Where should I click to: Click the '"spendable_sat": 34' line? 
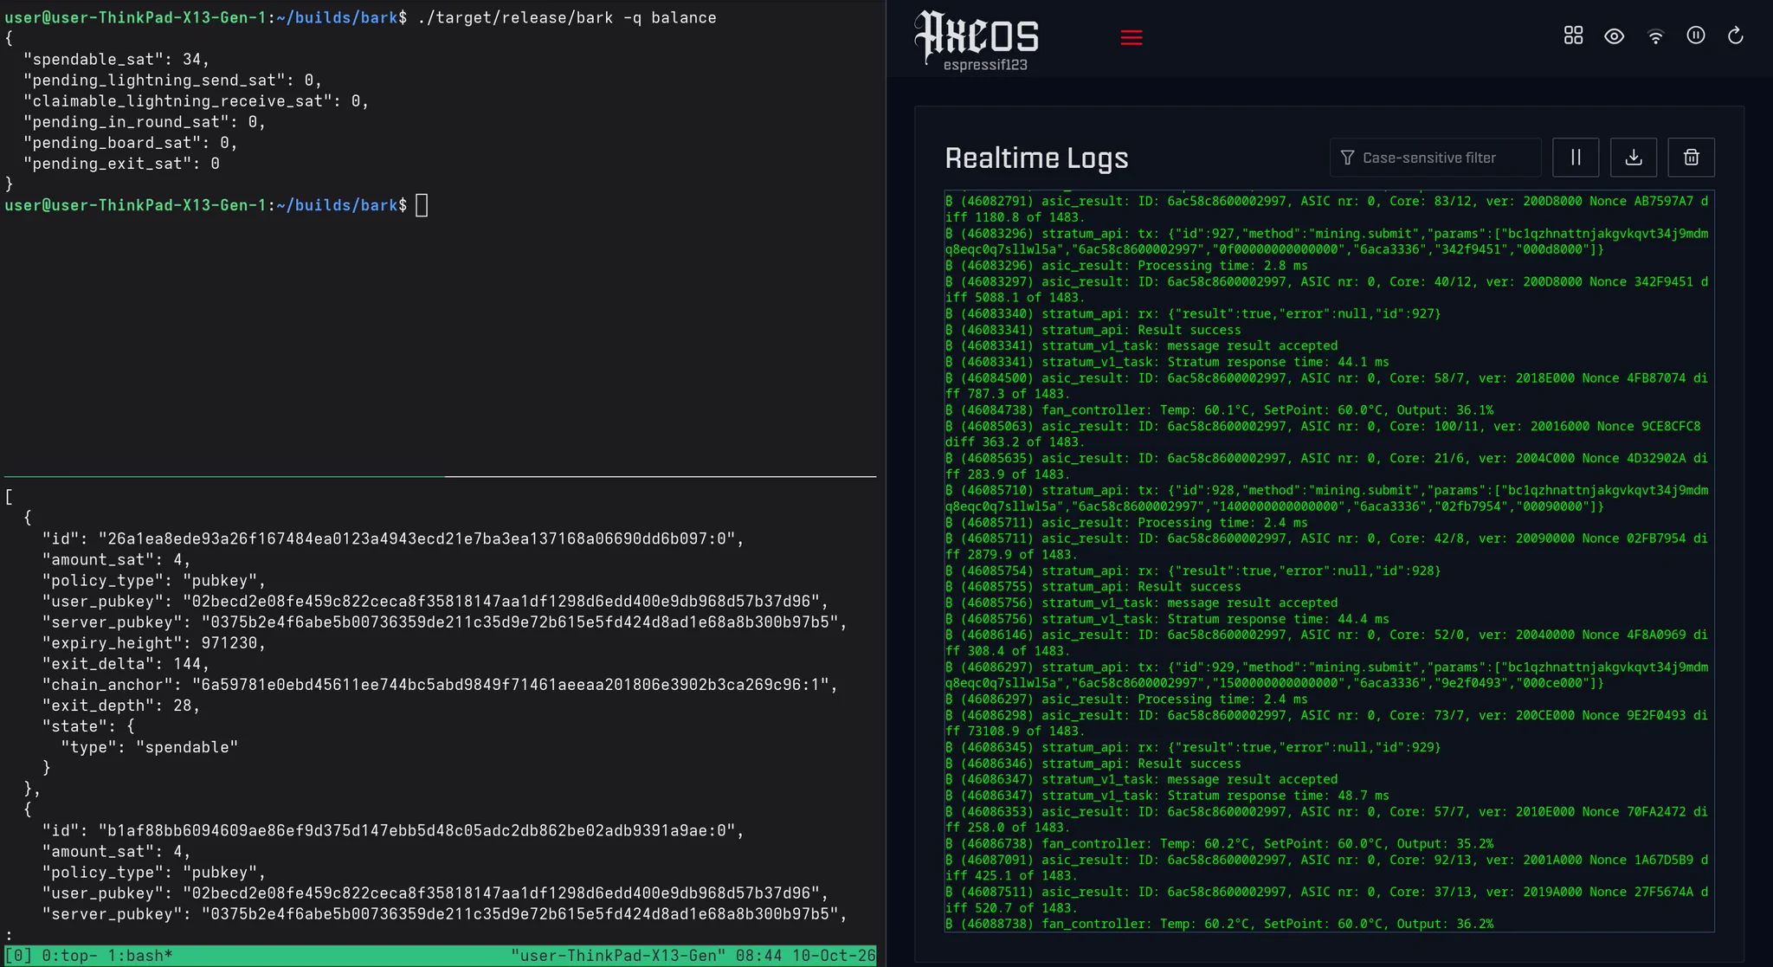coord(116,60)
